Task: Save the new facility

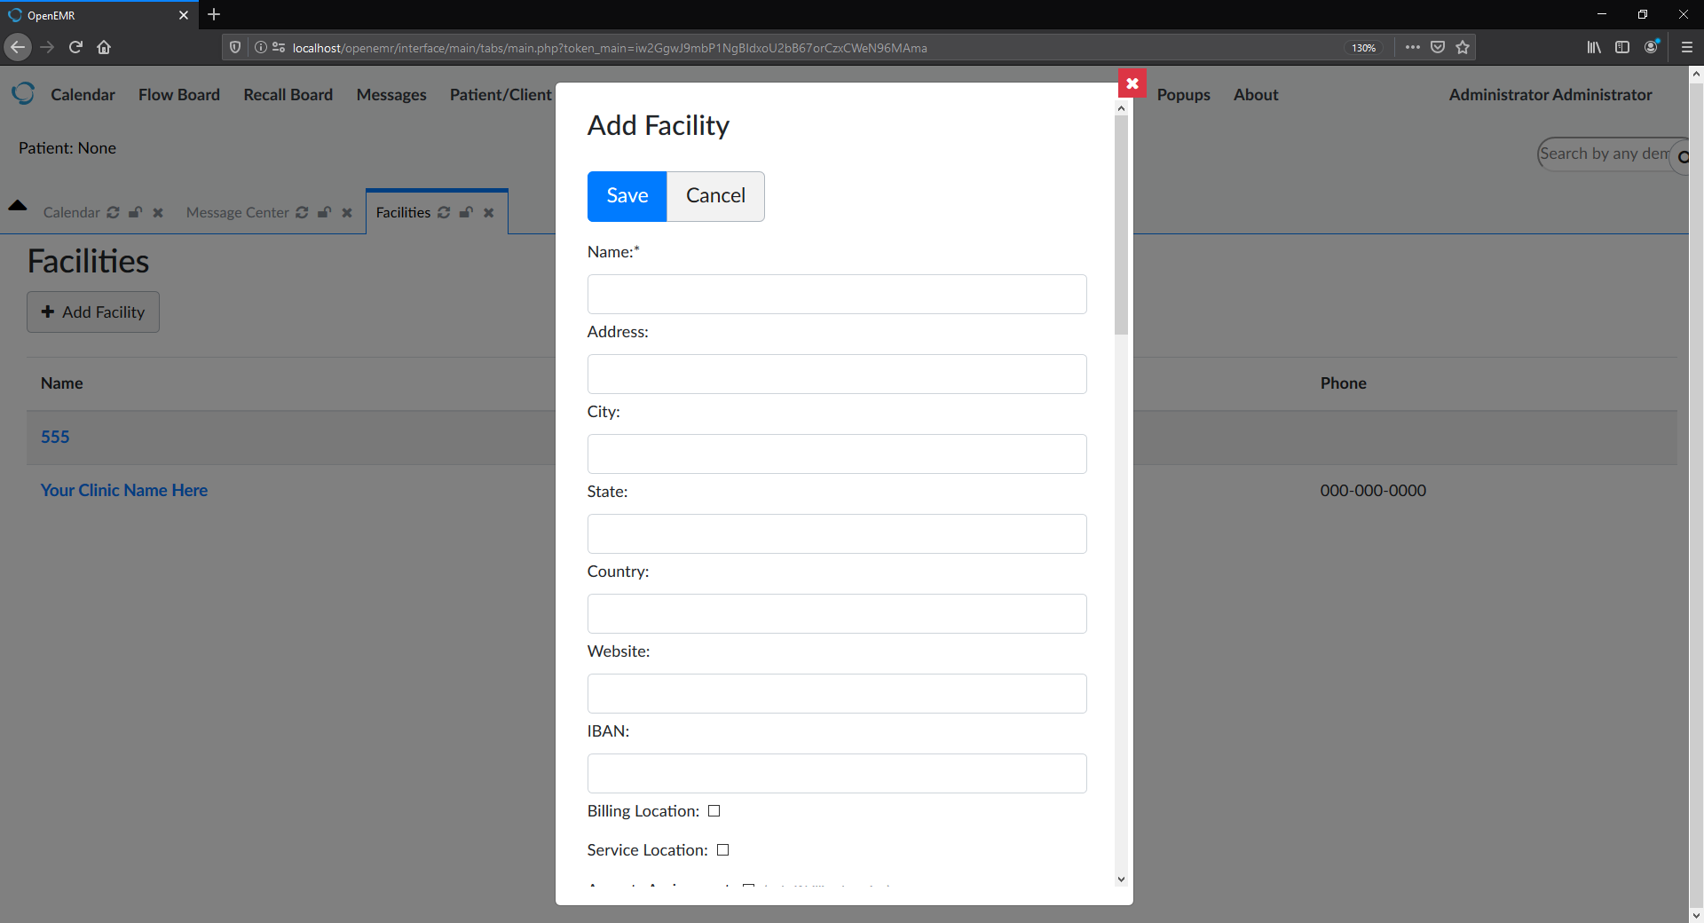Action: 627,196
